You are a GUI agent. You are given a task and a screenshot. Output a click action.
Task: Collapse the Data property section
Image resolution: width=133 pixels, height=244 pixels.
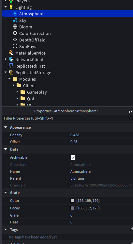(6, 149)
